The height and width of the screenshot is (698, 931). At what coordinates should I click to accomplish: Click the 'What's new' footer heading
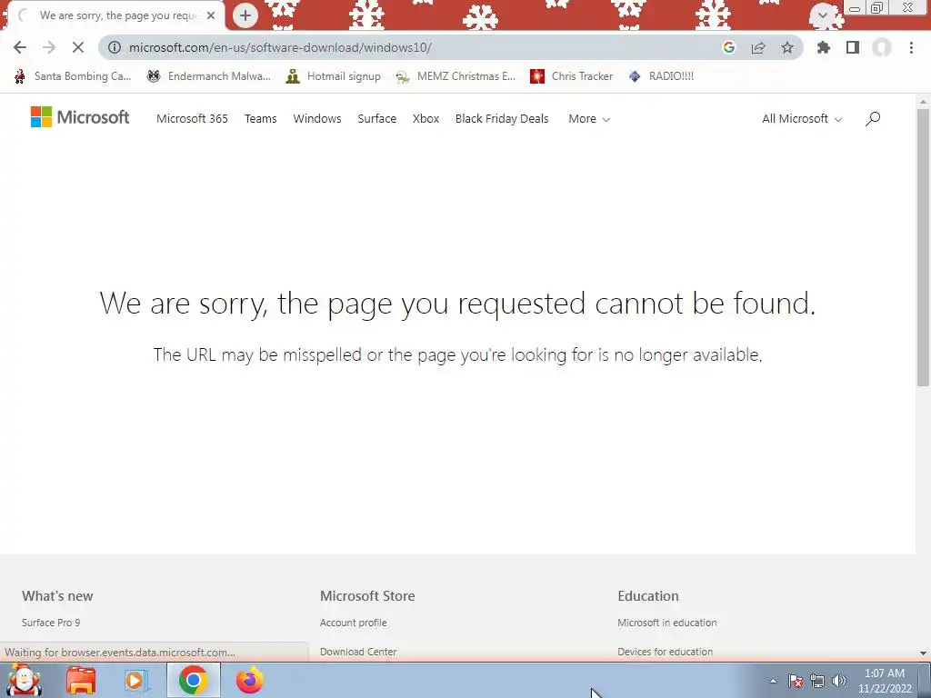click(57, 596)
